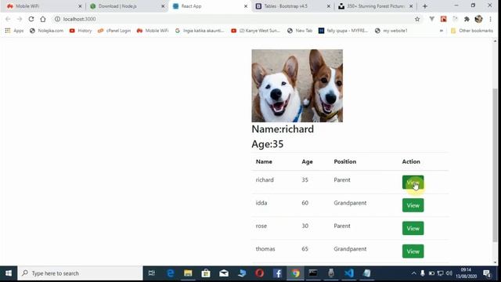
Task: Open the Nolejika.com bookmark
Action: [47, 31]
